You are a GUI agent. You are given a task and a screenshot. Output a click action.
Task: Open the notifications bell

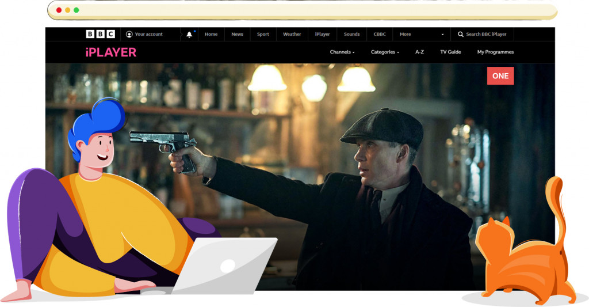coord(189,35)
